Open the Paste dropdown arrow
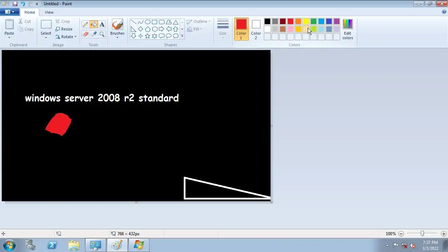Viewport: 448px width, 252px height. pyautogui.click(x=9, y=37)
